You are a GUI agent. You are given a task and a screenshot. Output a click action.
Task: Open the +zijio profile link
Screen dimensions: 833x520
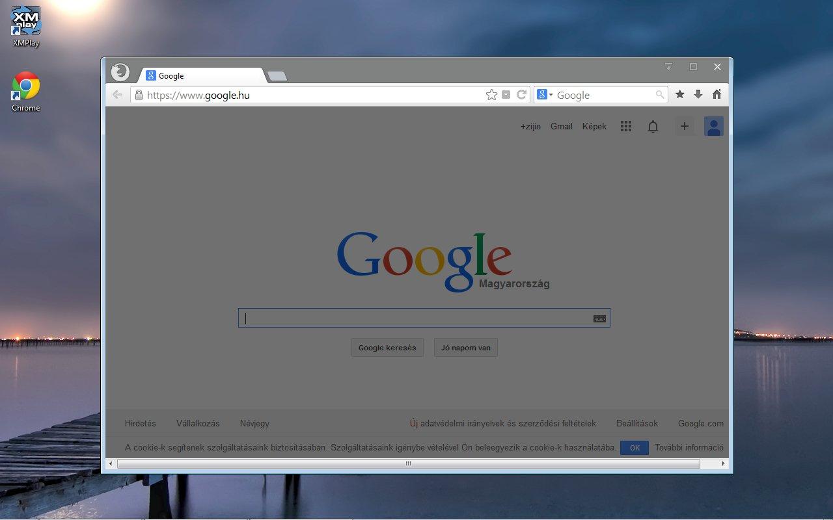click(530, 127)
